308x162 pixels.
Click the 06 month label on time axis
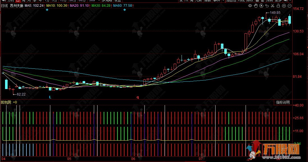point(133,159)
